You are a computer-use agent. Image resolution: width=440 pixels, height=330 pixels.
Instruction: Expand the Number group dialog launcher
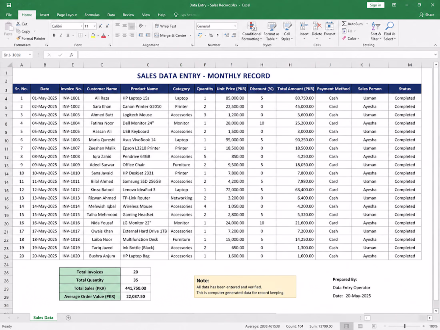pyautogui.click(x=236, y=45)
